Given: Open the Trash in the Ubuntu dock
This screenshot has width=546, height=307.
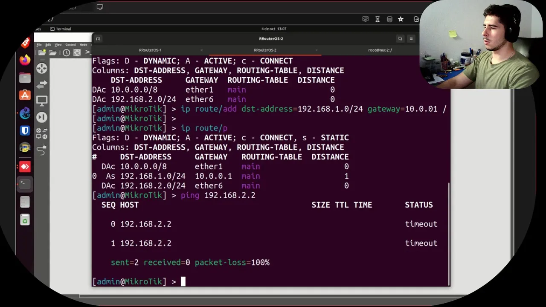Looking at the screenshot, I should point(25,220).
